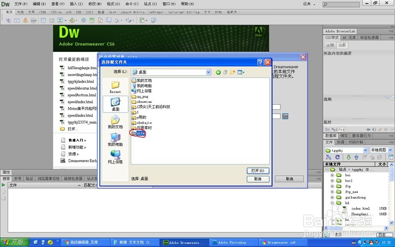Run search with green play arrow in results panel
This screenshot has width=395, height=247.
[x=3, y=185]
